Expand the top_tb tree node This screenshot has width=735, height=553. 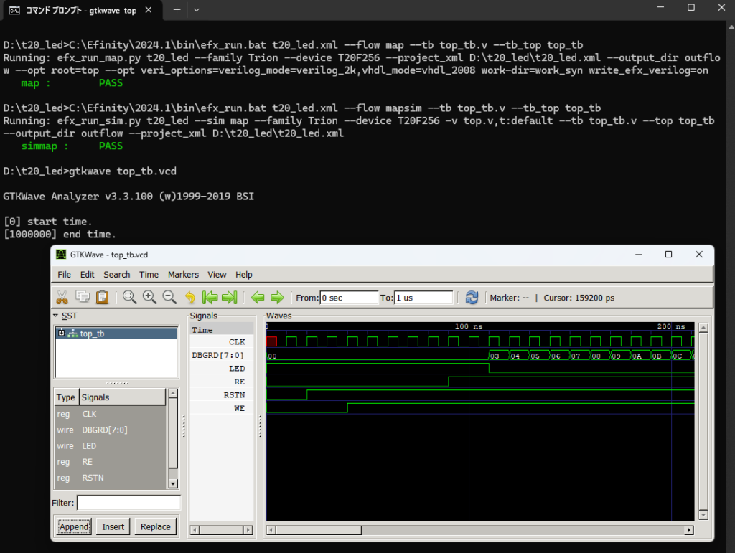point(61,333)
